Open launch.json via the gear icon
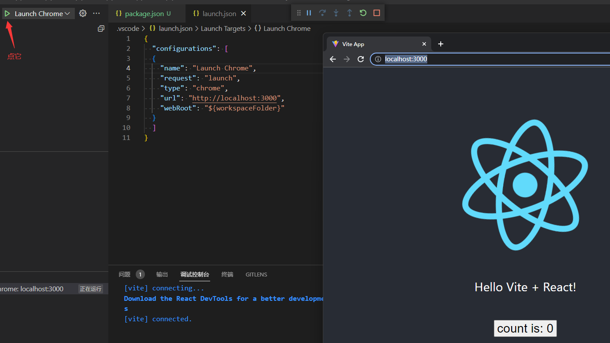This screenshot has height=343, width=610. pos(83,13)
